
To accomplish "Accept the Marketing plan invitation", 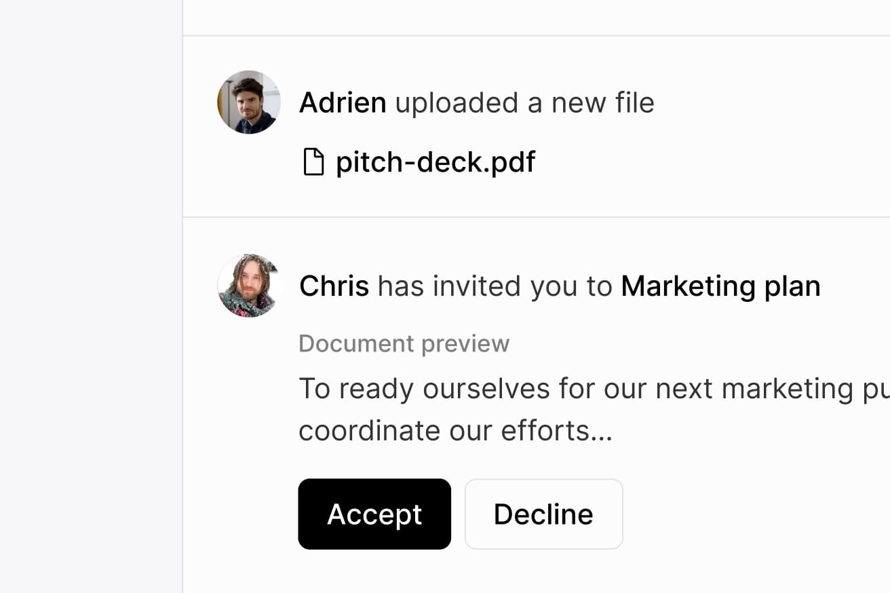I will pyautogui.click(x=374, y=514).
